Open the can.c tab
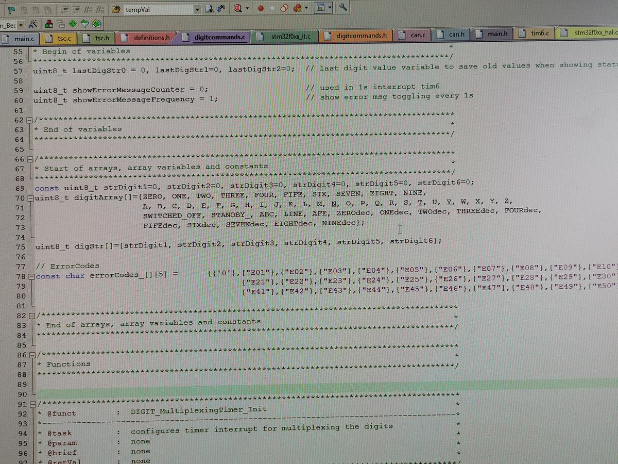This screenshot has width=618, height=464. pyautogui.click(x=412, y=36)
